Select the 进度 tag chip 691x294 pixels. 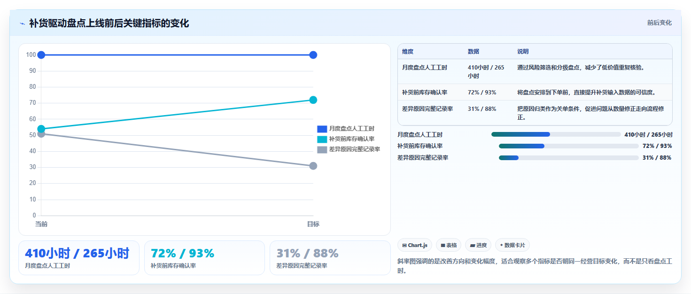coord(478,245)
